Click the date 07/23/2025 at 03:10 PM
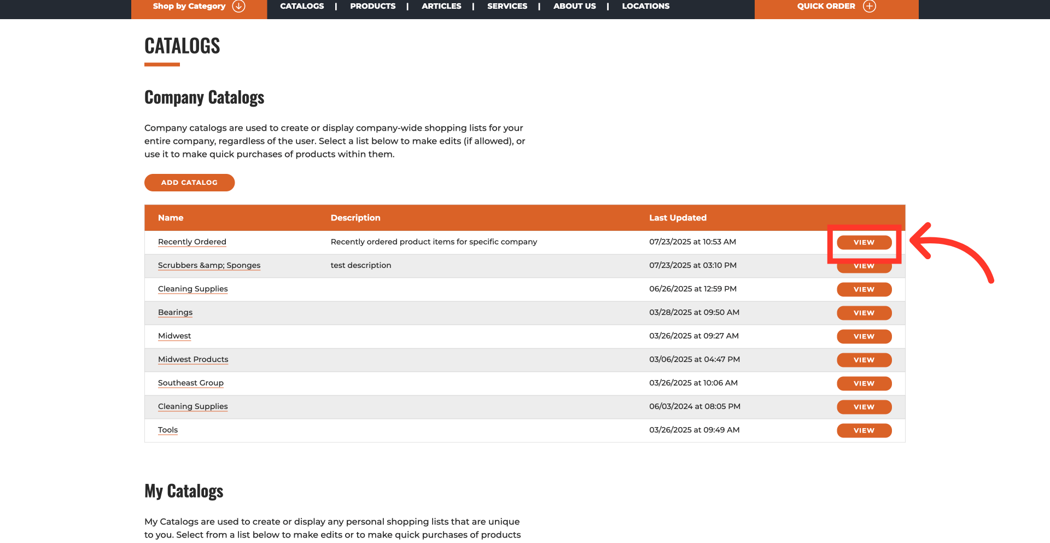The image size is (1050, 543). point(693,265)
